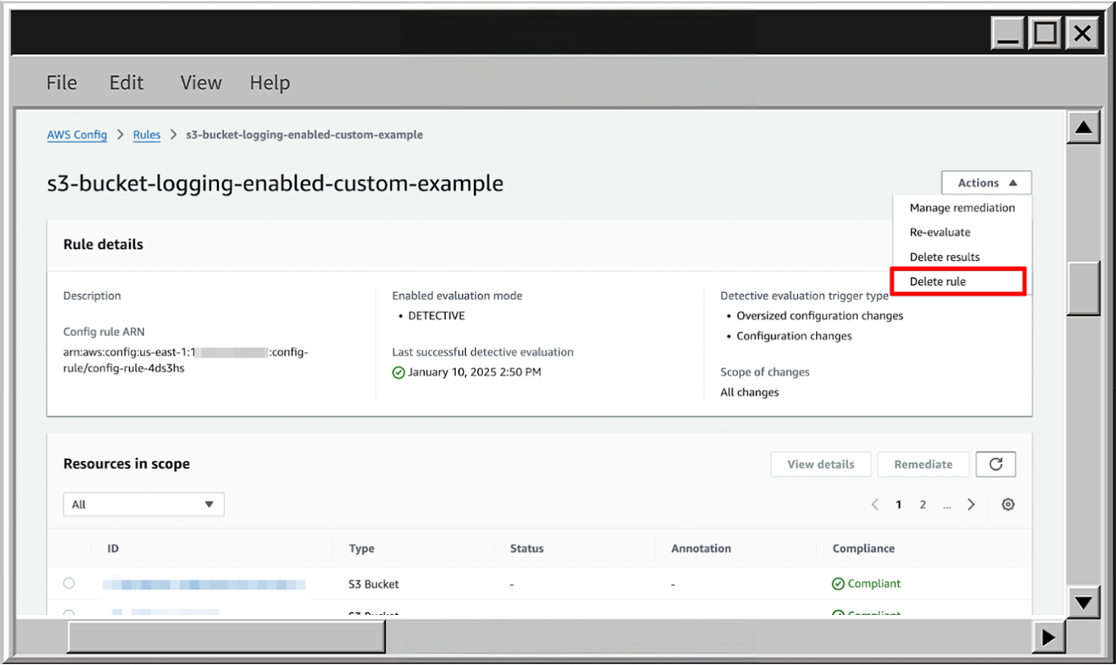Click the All changes scope value
Viewport: 1116px width, 665px height.
749,392
